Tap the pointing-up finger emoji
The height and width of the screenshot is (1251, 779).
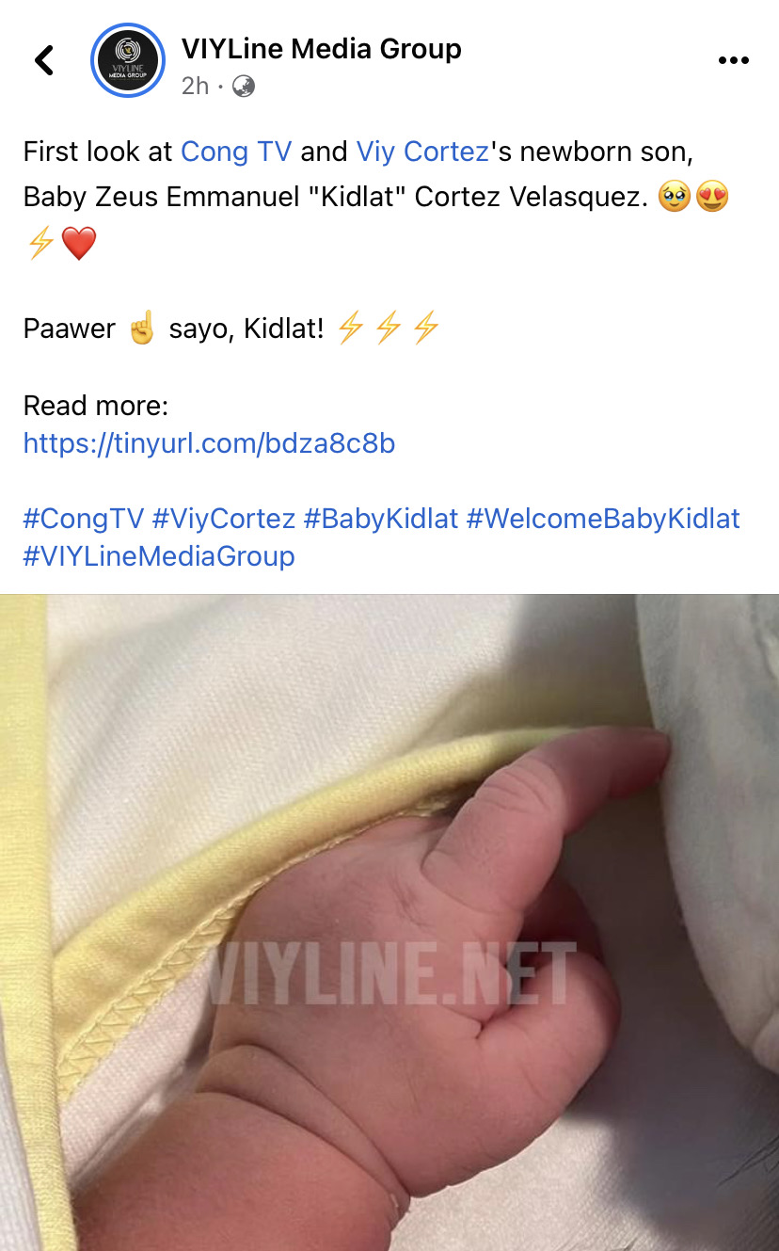[x=142, y=329]
